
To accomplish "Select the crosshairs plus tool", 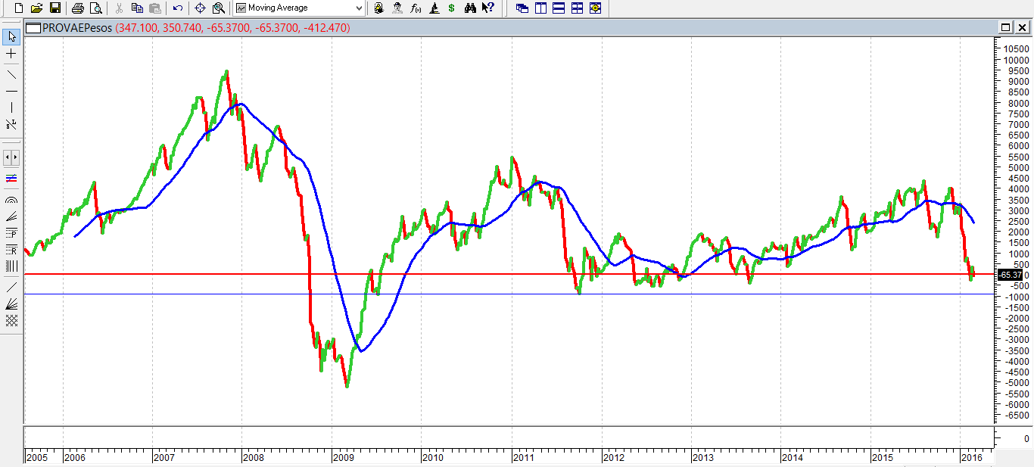I will point(11,54).
